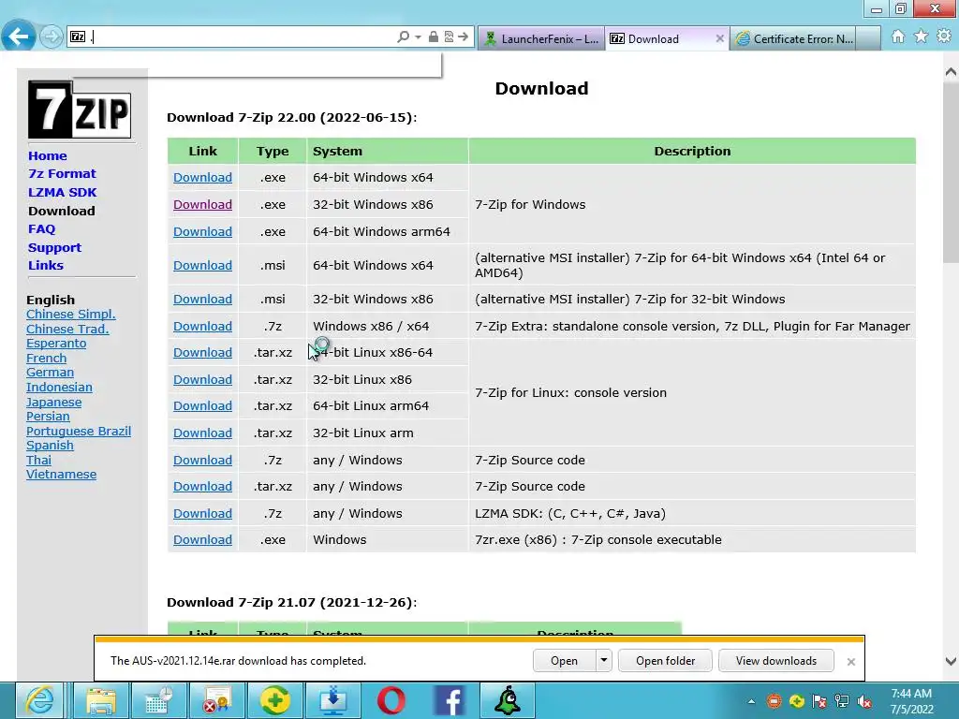Download the .exe 32-bit Windows x86 installer
Image resolution: width=959 pixels, height=719 pixels.
pos(202,204)
